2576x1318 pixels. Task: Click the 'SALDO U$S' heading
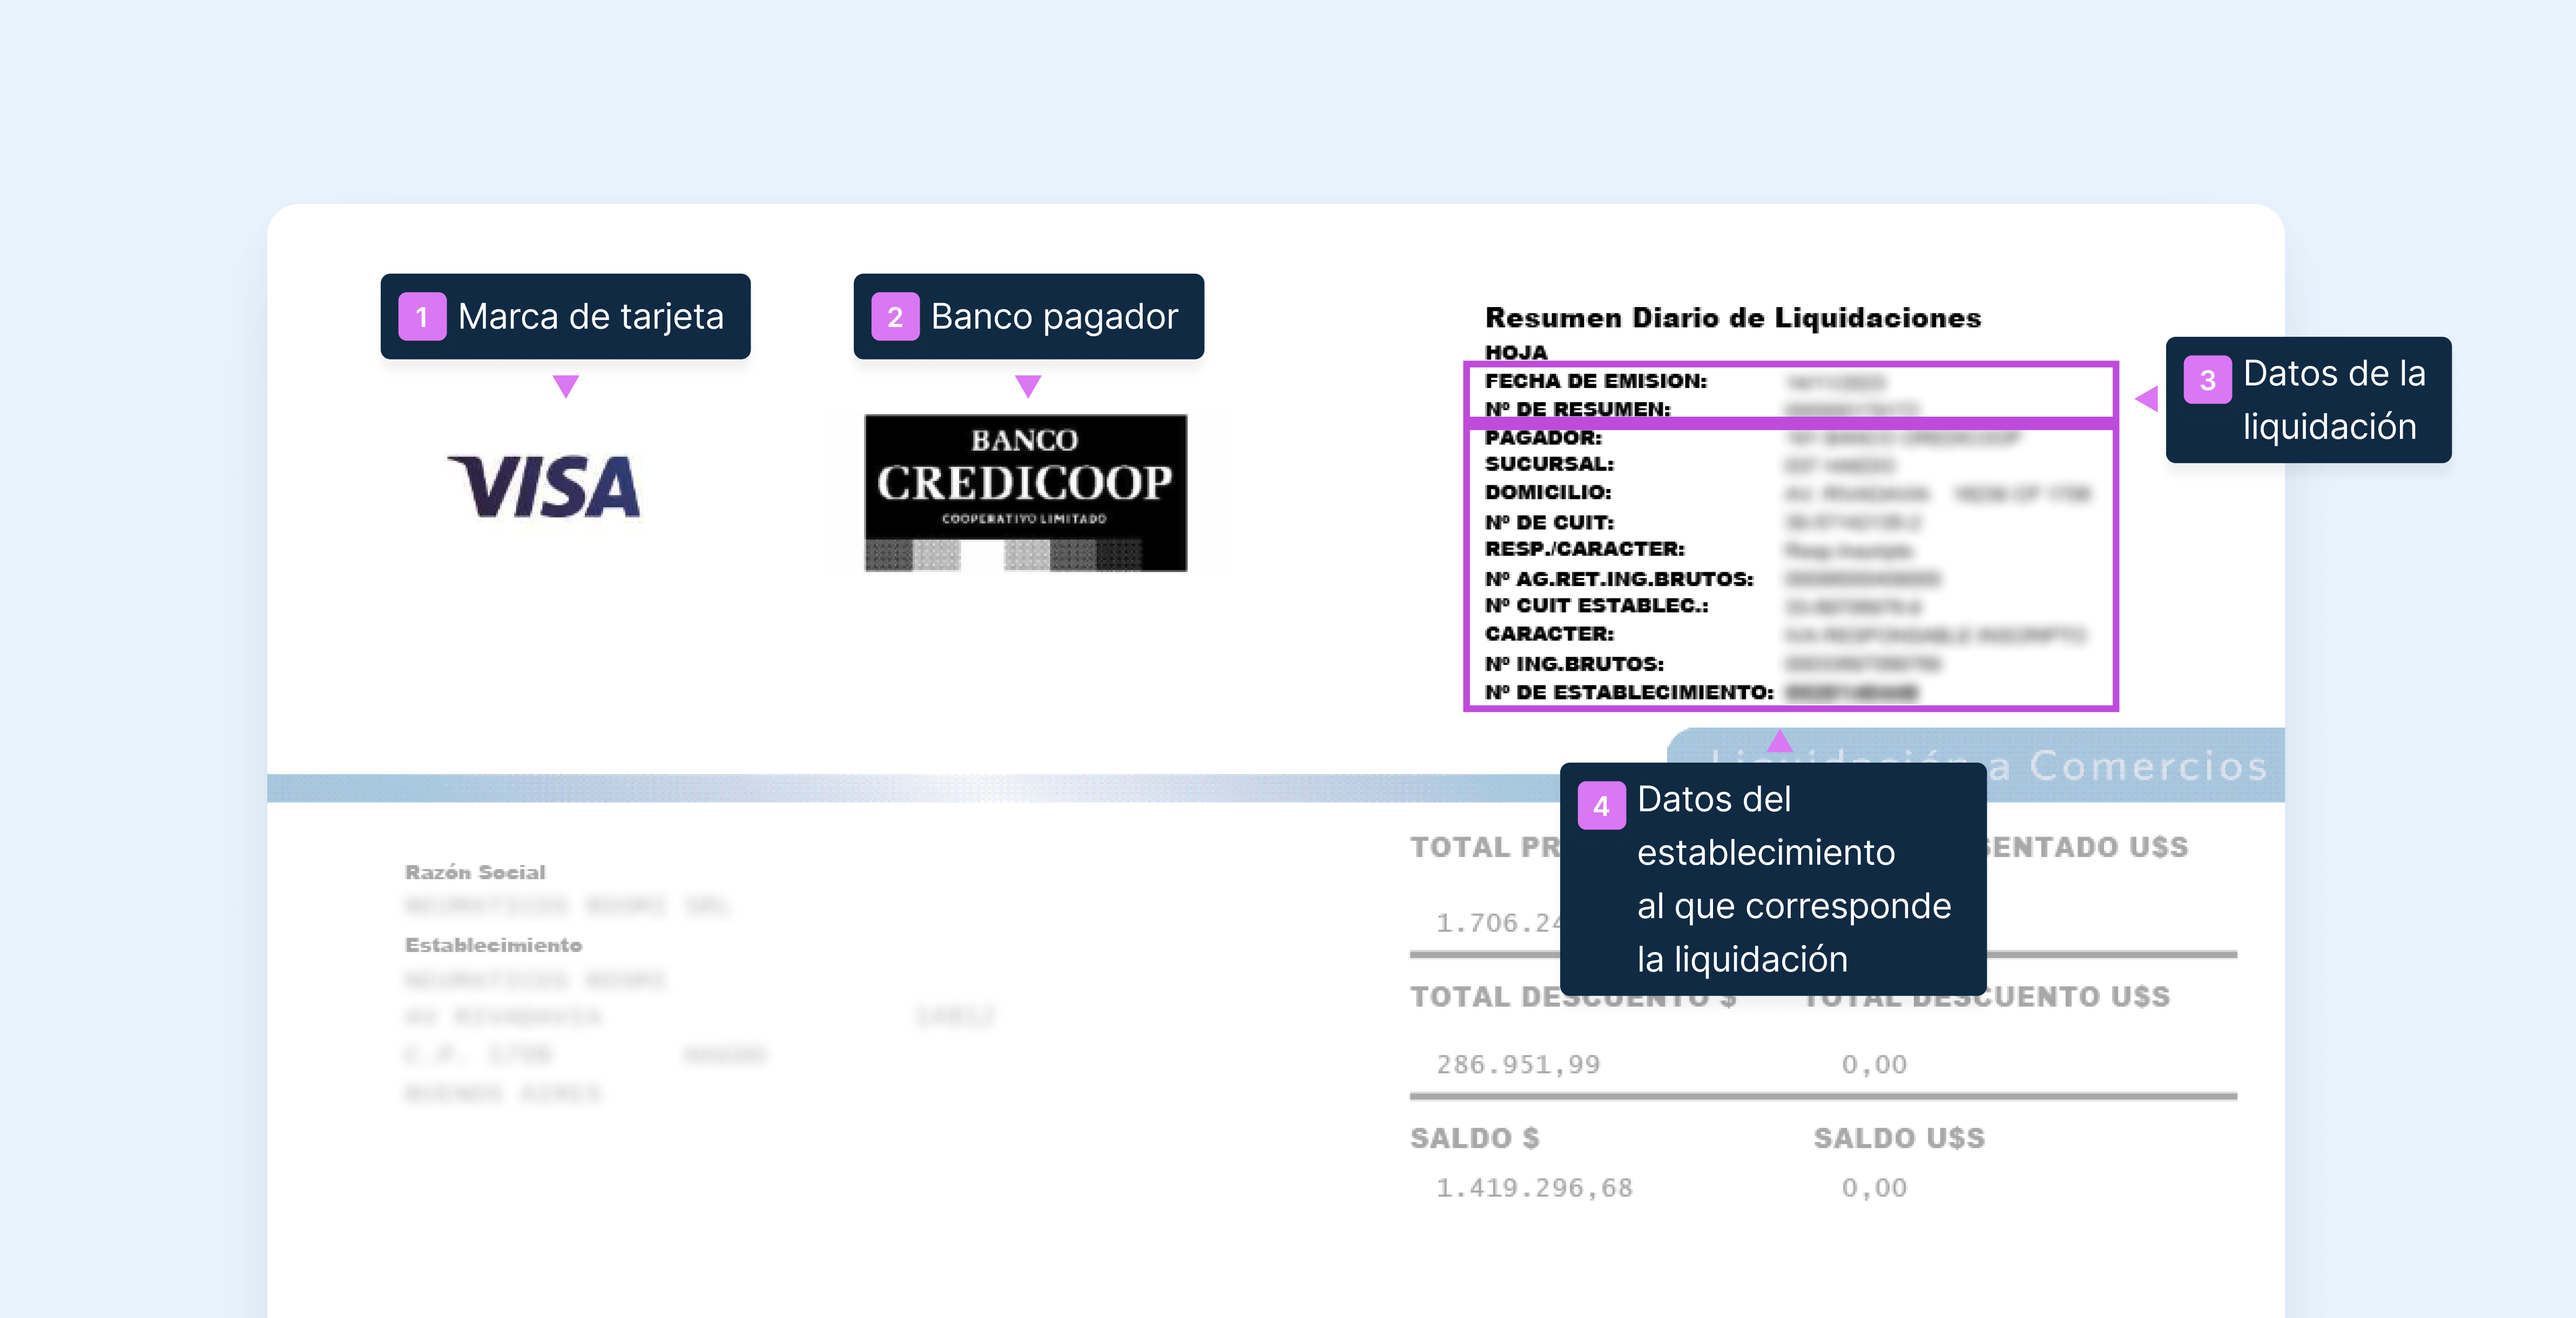coord(1899,1138)
